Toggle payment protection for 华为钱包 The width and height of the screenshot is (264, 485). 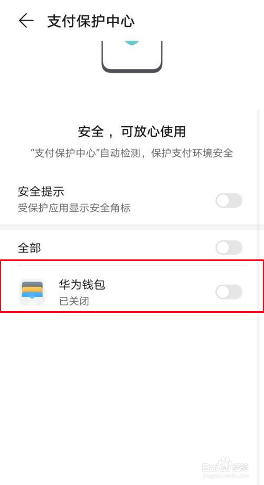tap(229, 292)
